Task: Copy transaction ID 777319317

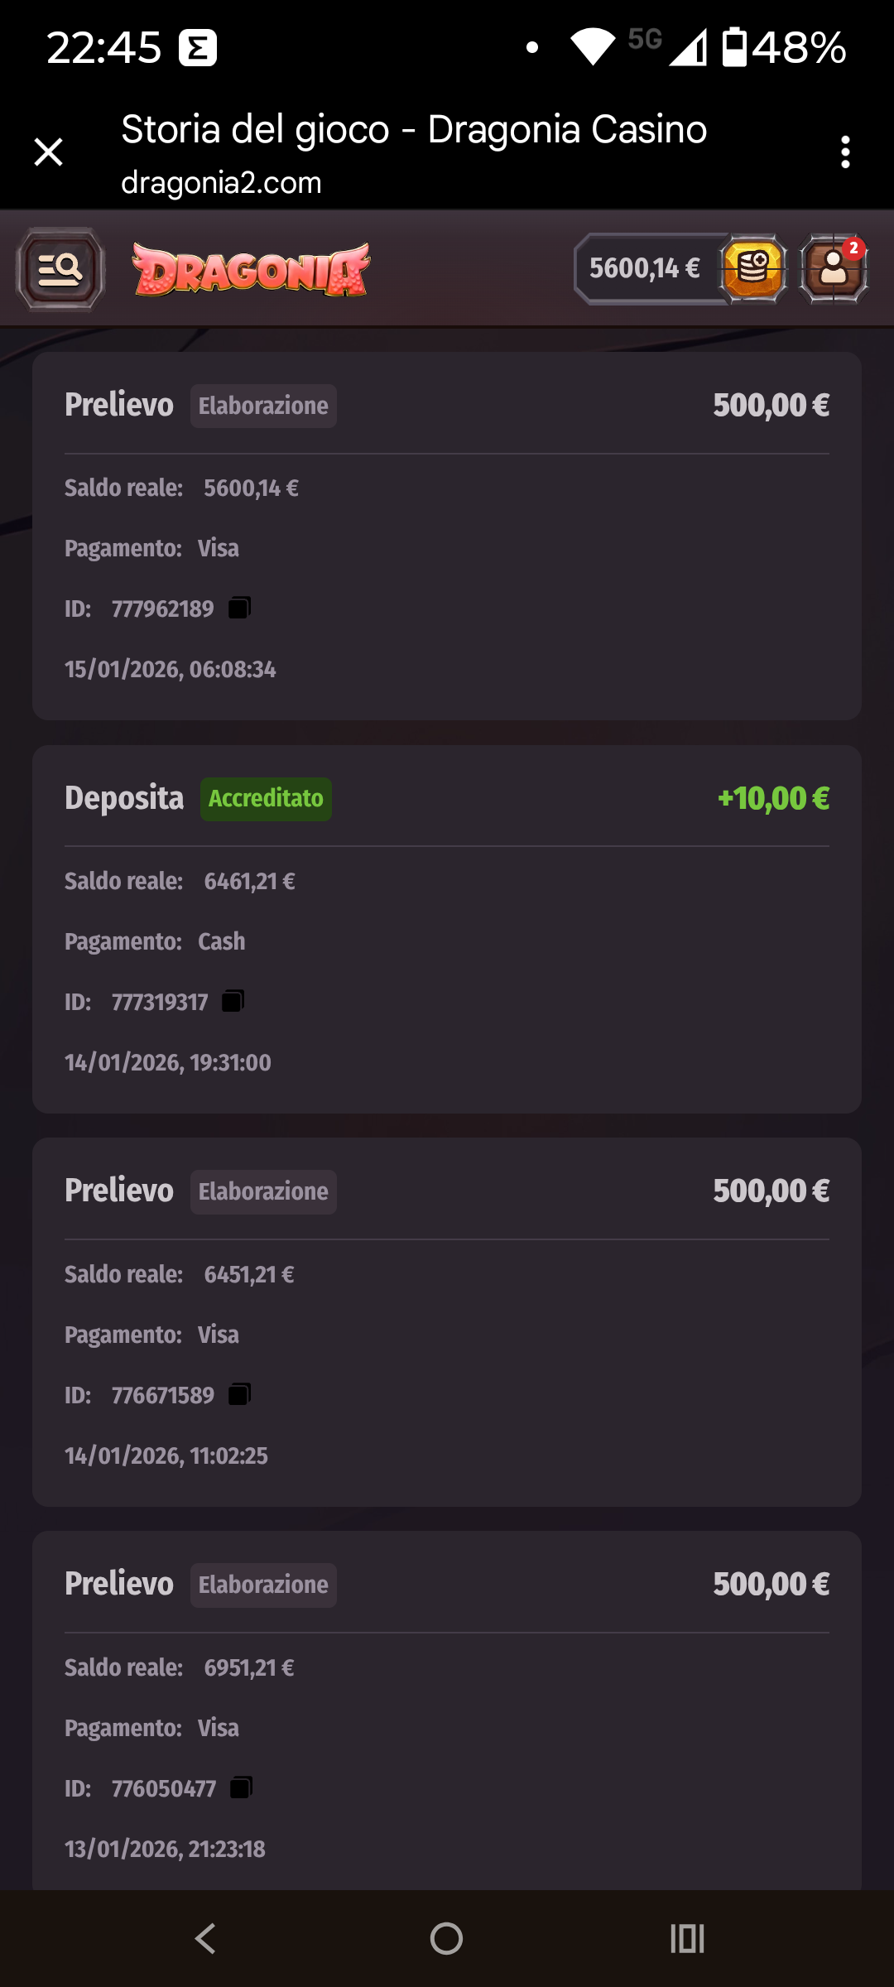Action: click(x=233, y=1002)
